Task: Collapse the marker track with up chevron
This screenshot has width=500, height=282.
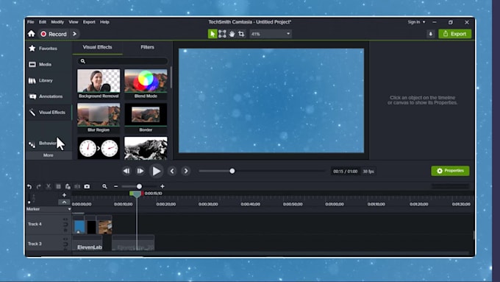Action: (64, 202)
